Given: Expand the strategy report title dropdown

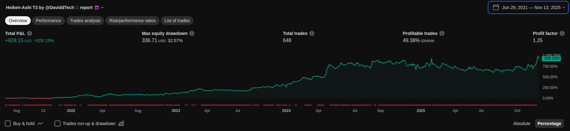Looking at the screenshot, I should pyautogui.click(x=102, y=7).
